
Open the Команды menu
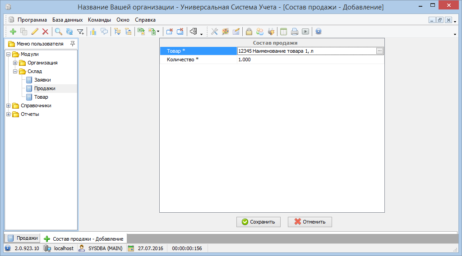click(99, 20)
